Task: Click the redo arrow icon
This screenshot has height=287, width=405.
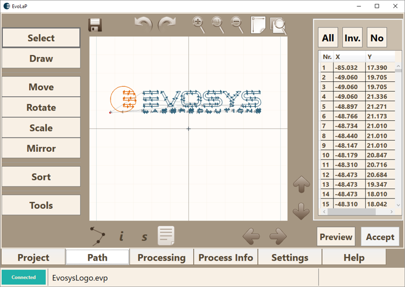Action: tap(167, 24)
